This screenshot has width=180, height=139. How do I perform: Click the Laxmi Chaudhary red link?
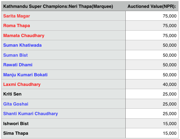(22, 84)
